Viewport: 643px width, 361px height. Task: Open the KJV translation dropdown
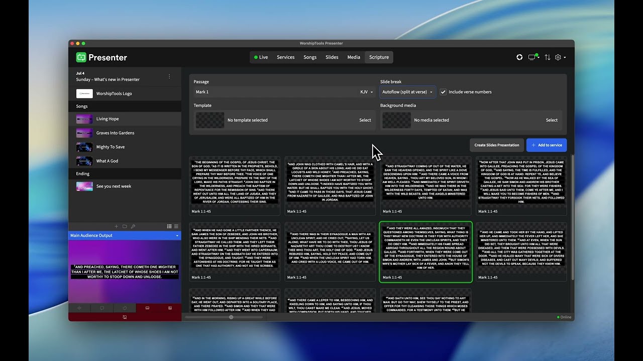(367, 92)
